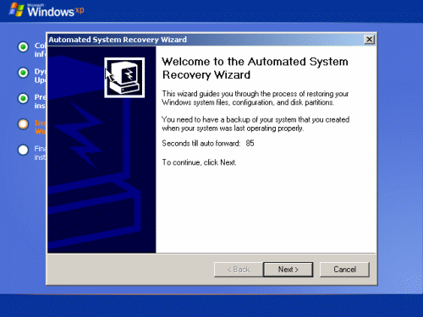Select the orange Installing Windows step indicator

point(23,124)
